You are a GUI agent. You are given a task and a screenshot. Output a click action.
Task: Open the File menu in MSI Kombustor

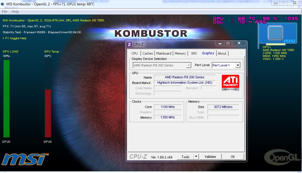point(5,12)
